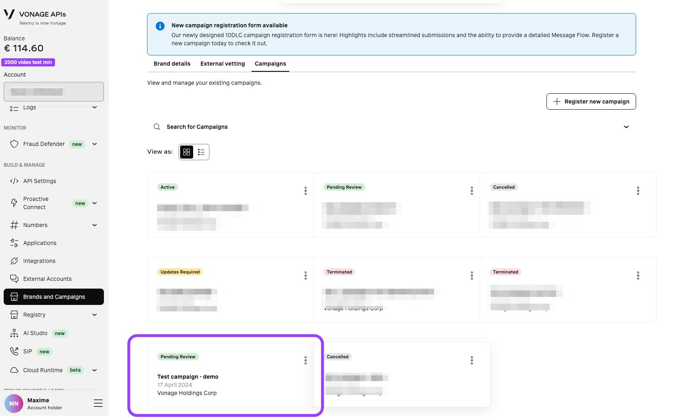Open Integrations in sidebar

point(39,261)
